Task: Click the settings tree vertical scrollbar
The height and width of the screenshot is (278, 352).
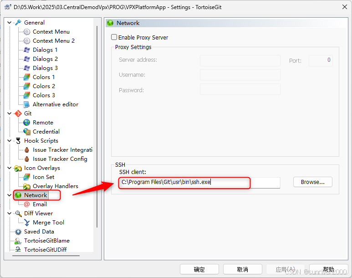Action: 97,127
